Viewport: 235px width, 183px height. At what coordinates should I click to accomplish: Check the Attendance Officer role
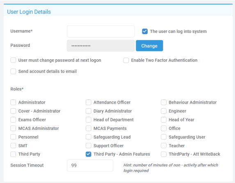pyautogui.click(x=89, y=102)
